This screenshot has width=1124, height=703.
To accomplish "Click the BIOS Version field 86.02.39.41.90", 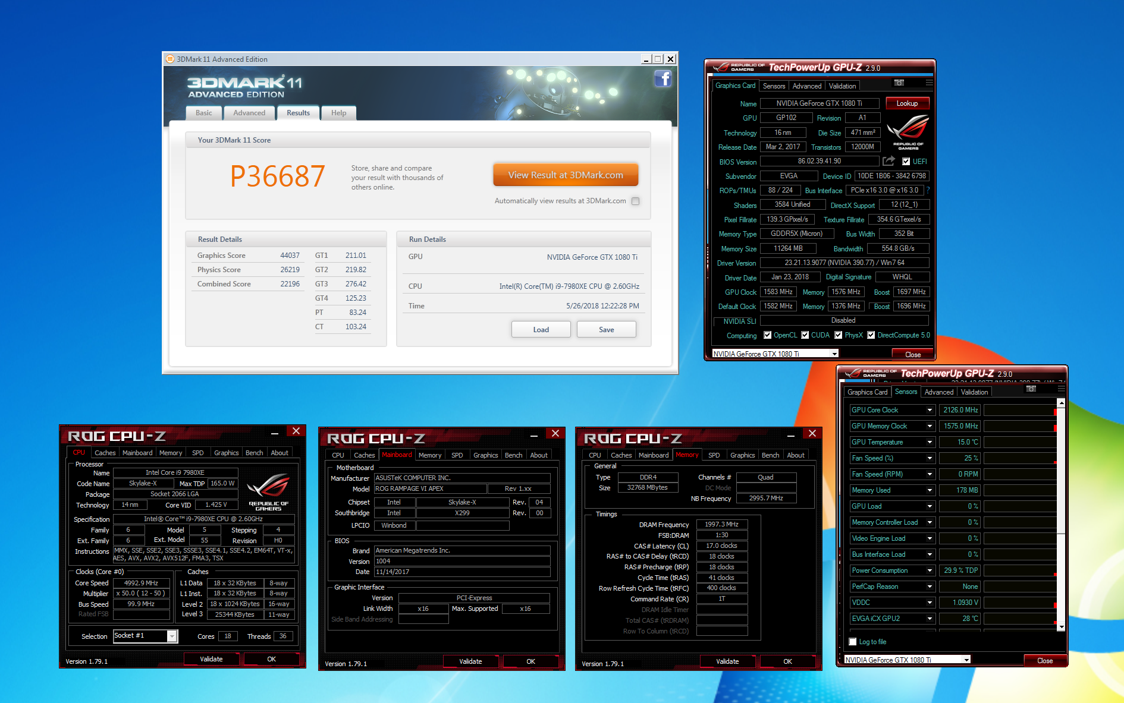I will click(x=820, y=161).
